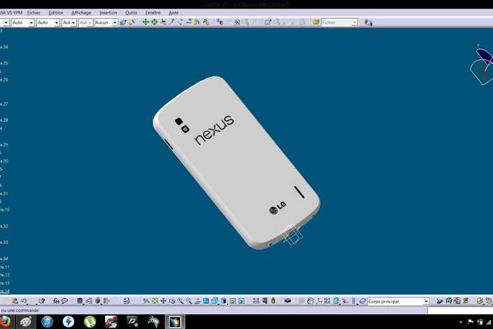This screenshot has width=493, height=329.
Task: Click the Swap Visible Space icon
Action: pos(242,301)
